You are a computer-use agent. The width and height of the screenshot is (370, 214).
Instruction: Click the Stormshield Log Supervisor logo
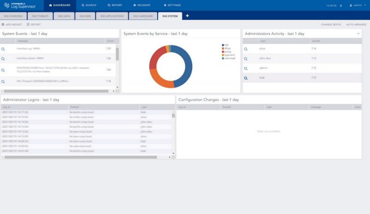point(21,6)
